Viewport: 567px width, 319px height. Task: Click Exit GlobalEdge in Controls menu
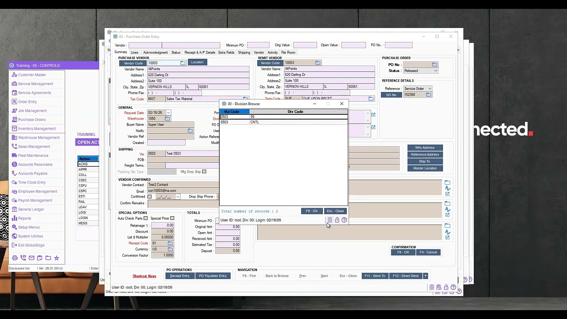(x=31, y=245)
